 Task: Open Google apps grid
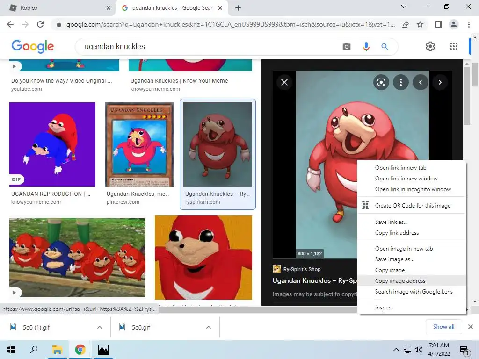454,46
